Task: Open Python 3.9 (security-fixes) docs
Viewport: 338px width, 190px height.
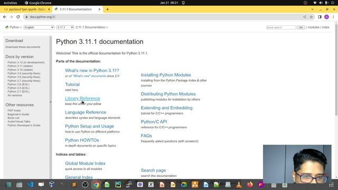Action: (x=24, y=73)
